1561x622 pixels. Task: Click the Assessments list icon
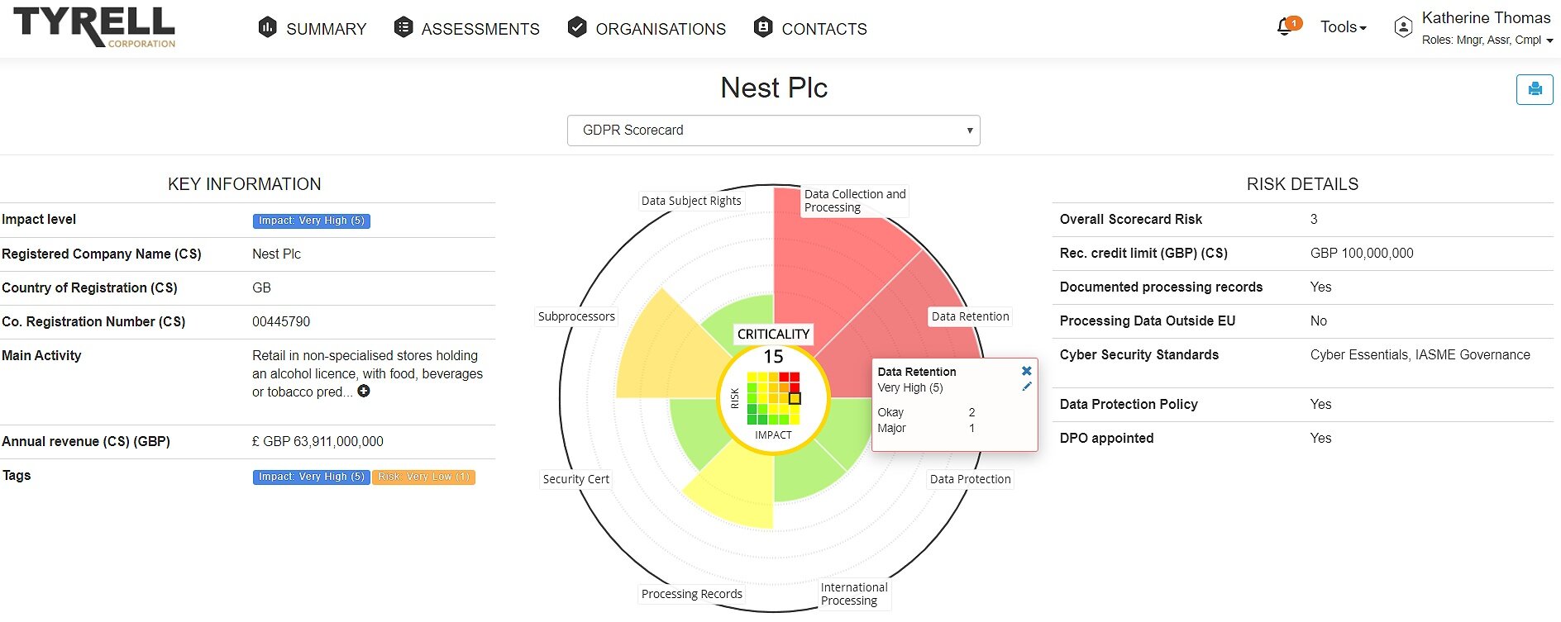pyautogui.click(x=403, y=27)
